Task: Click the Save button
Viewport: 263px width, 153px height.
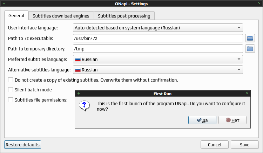Action: [244, 145]
